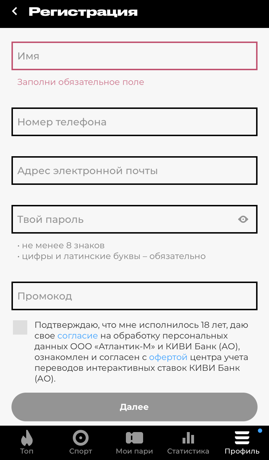The height and width of the screenshot is (460, 269).
Task: Click the blue notification dot on Профиль
Action: tap(260, 431)
